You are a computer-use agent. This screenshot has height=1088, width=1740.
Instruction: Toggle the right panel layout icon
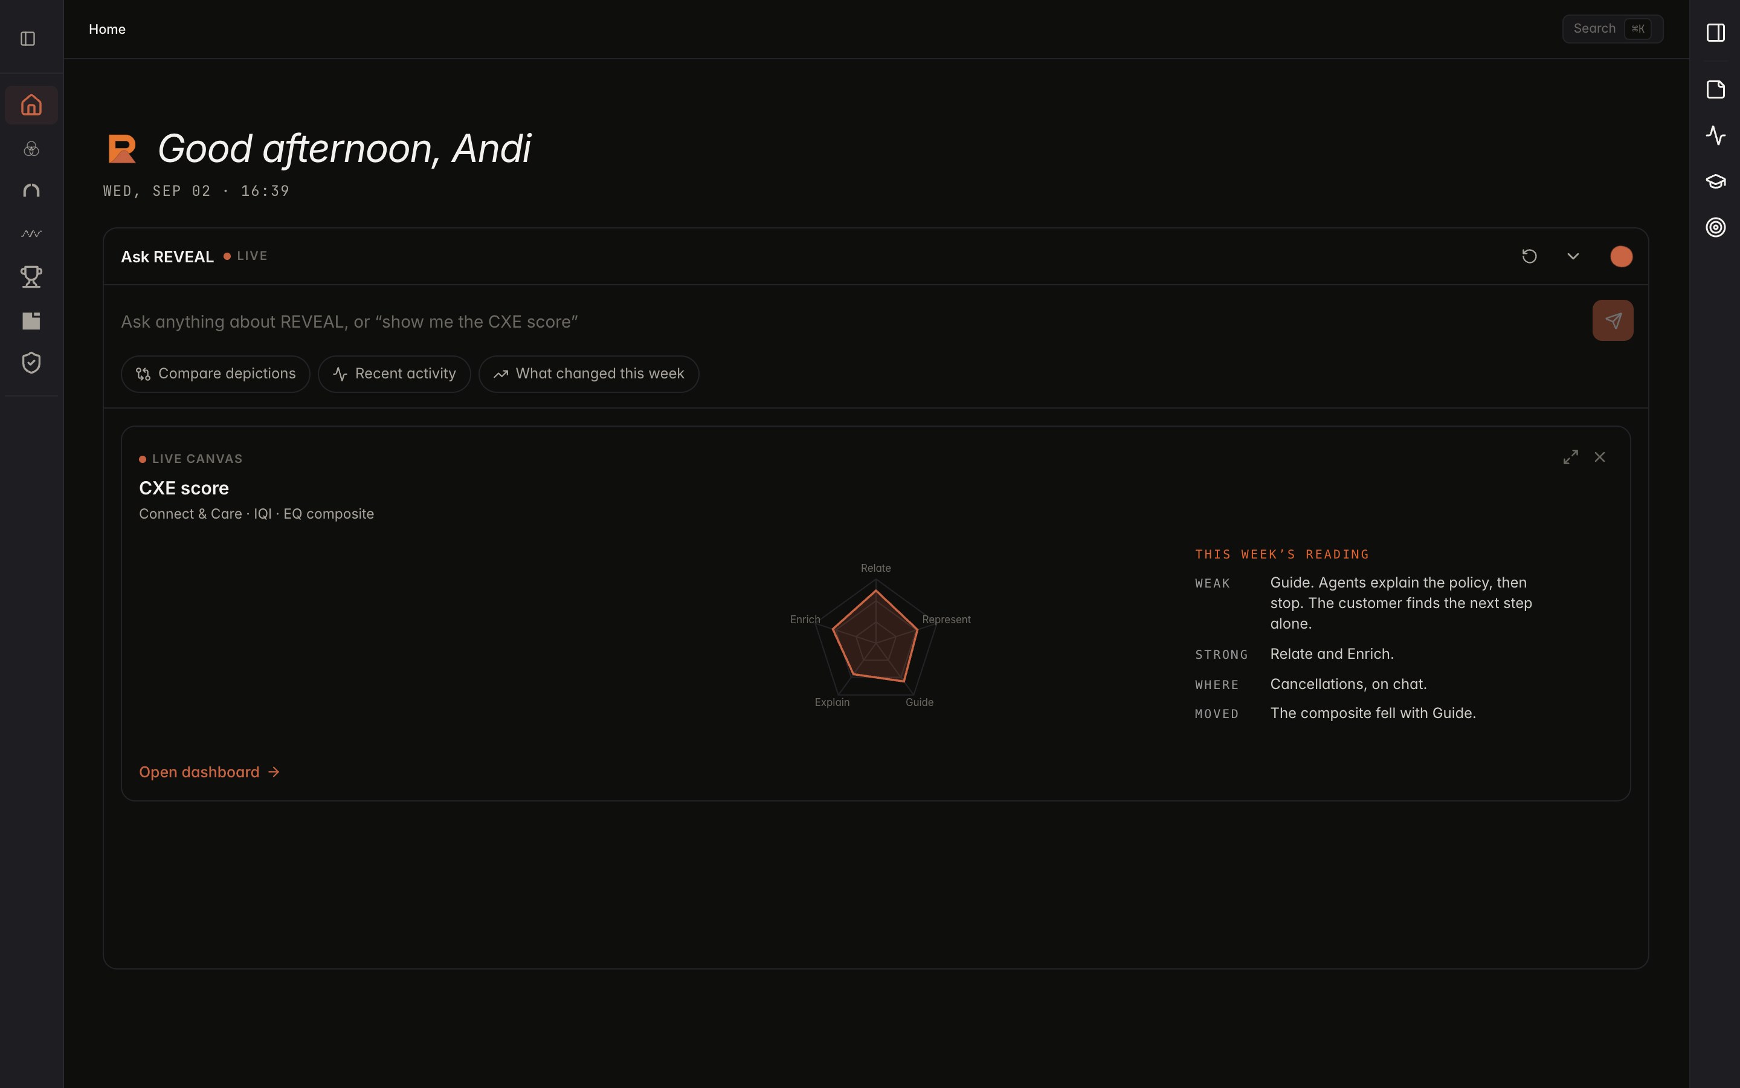coord(1716,33)
